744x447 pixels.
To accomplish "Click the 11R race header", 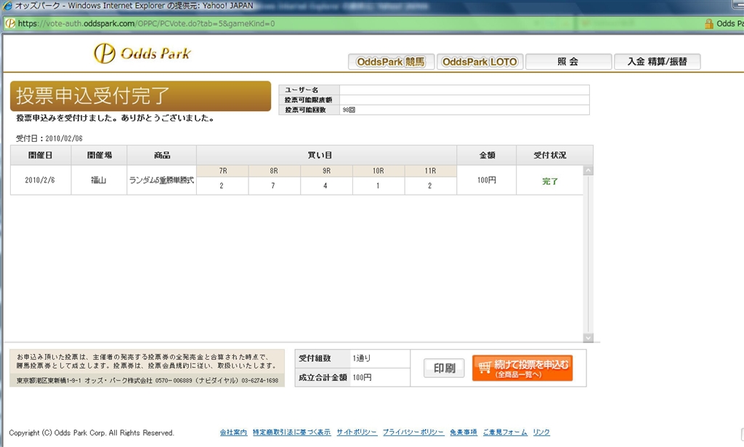I will click(x=430, y=171).
